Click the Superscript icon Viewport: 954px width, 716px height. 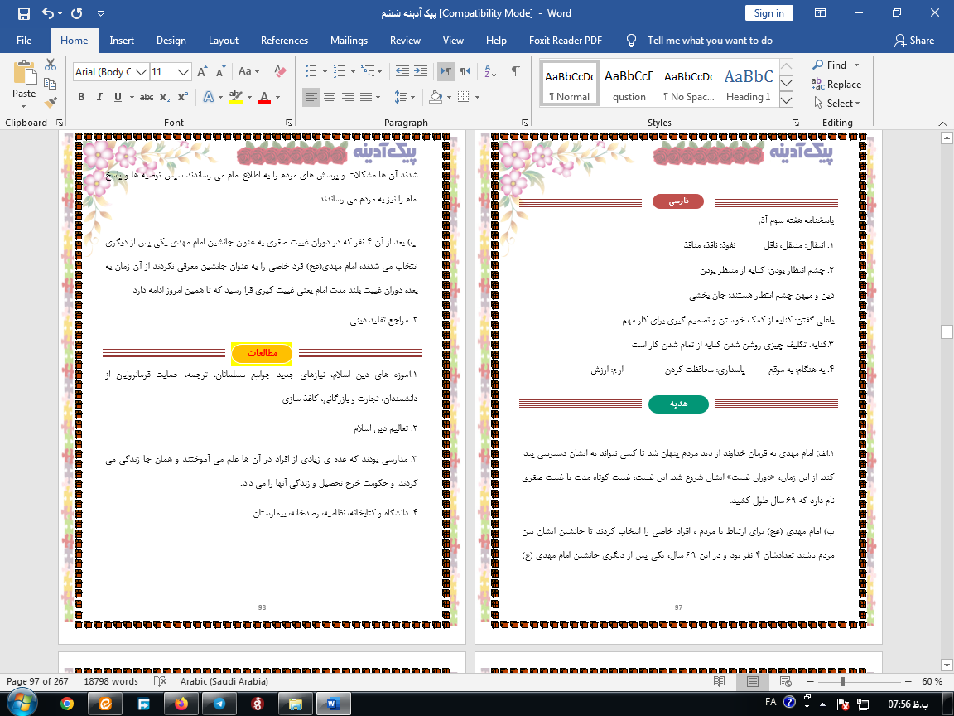pyautogui.click(x=183, y=97)
